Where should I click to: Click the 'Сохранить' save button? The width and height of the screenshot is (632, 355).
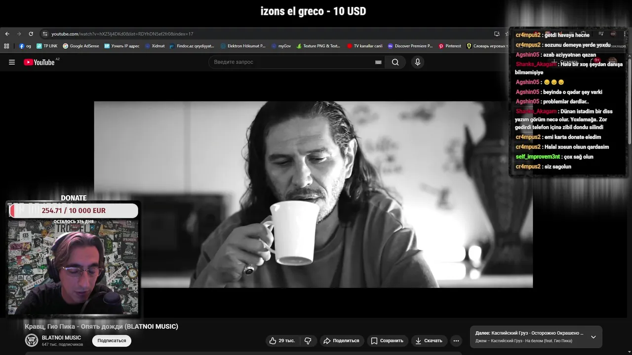tap(387, 341)
